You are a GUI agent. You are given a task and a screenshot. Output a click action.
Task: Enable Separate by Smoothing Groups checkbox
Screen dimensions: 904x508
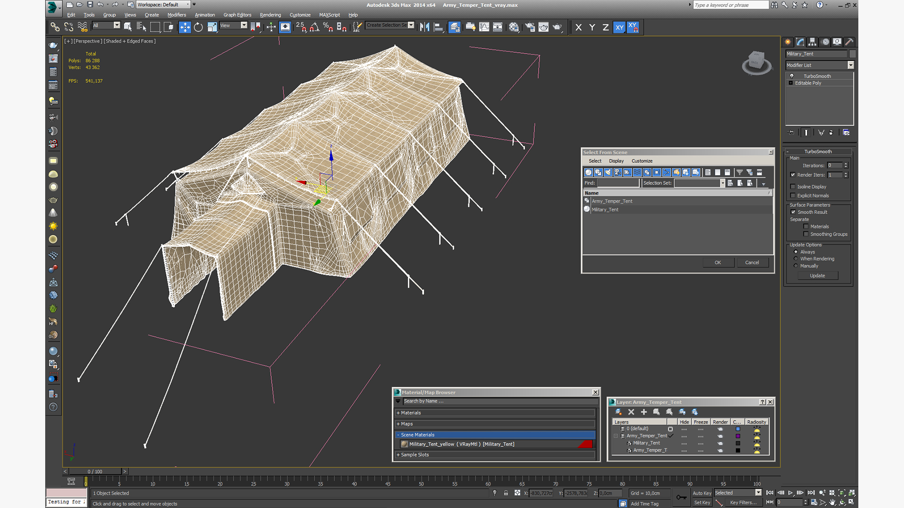(x=806, y=234)
